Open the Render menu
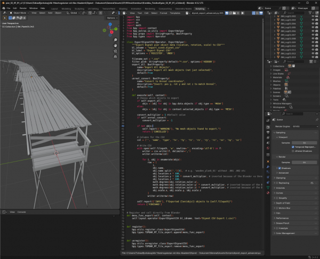This screenshot has width=320, height=259. [x=23, y=9]
